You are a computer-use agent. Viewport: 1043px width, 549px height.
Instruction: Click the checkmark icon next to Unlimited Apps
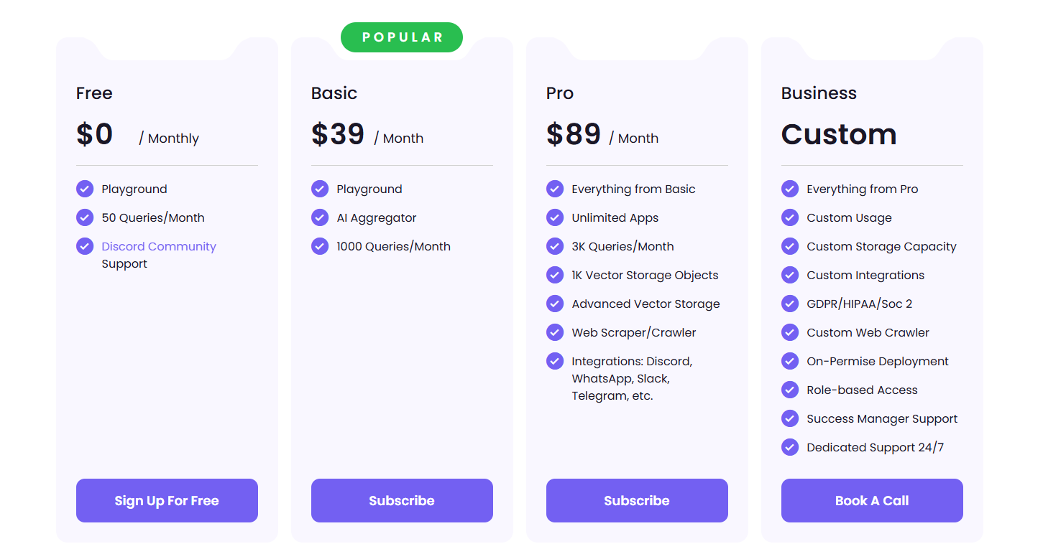[x=555, y=217]
